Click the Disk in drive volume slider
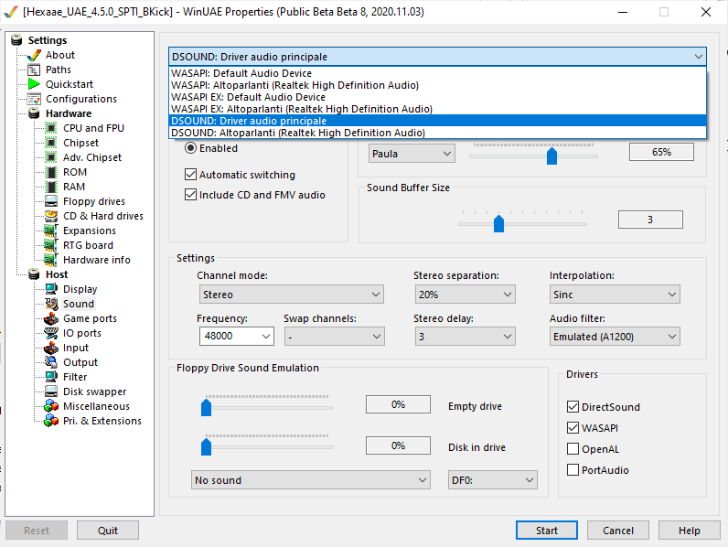 click(206, 447)
